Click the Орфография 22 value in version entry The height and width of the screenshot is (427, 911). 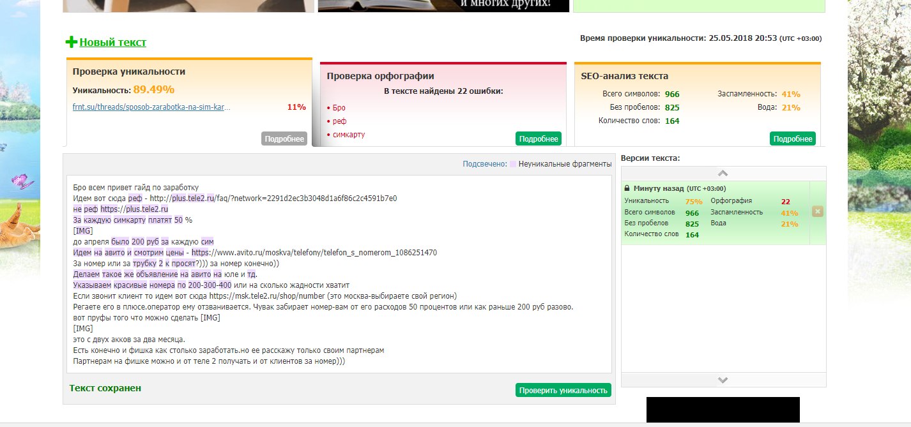786,201
